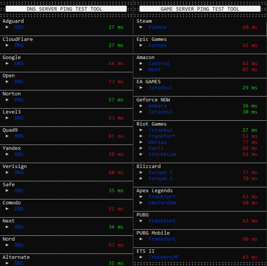The image size is (267, 266).
Task: Click the 98 ms value for Yandex
Action: tap(116, 154)
